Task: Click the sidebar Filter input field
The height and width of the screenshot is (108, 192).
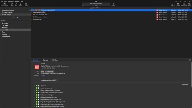Action: tap(15, 20)
